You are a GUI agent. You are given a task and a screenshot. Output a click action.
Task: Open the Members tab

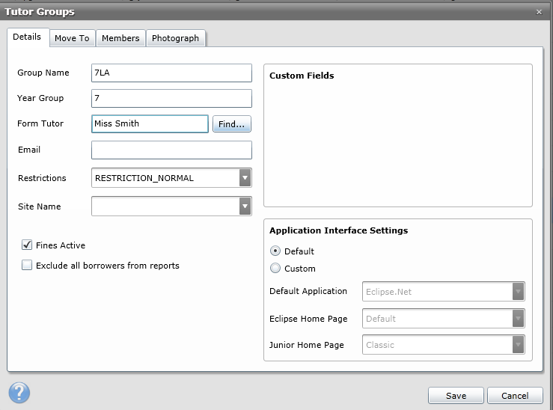point(120,38)
